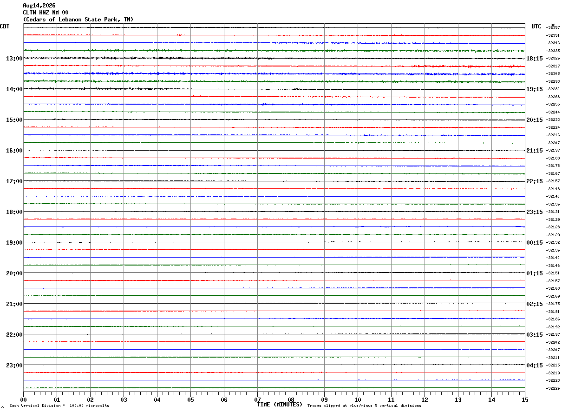Click the 02:15 UTC time label
The image size is (562, 412).
click(x=534, y=304)
